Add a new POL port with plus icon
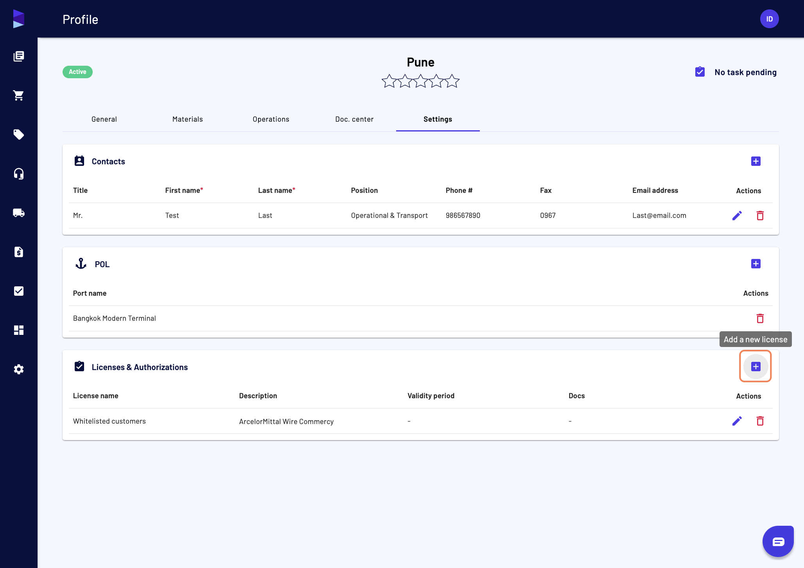 coord(756,264)
